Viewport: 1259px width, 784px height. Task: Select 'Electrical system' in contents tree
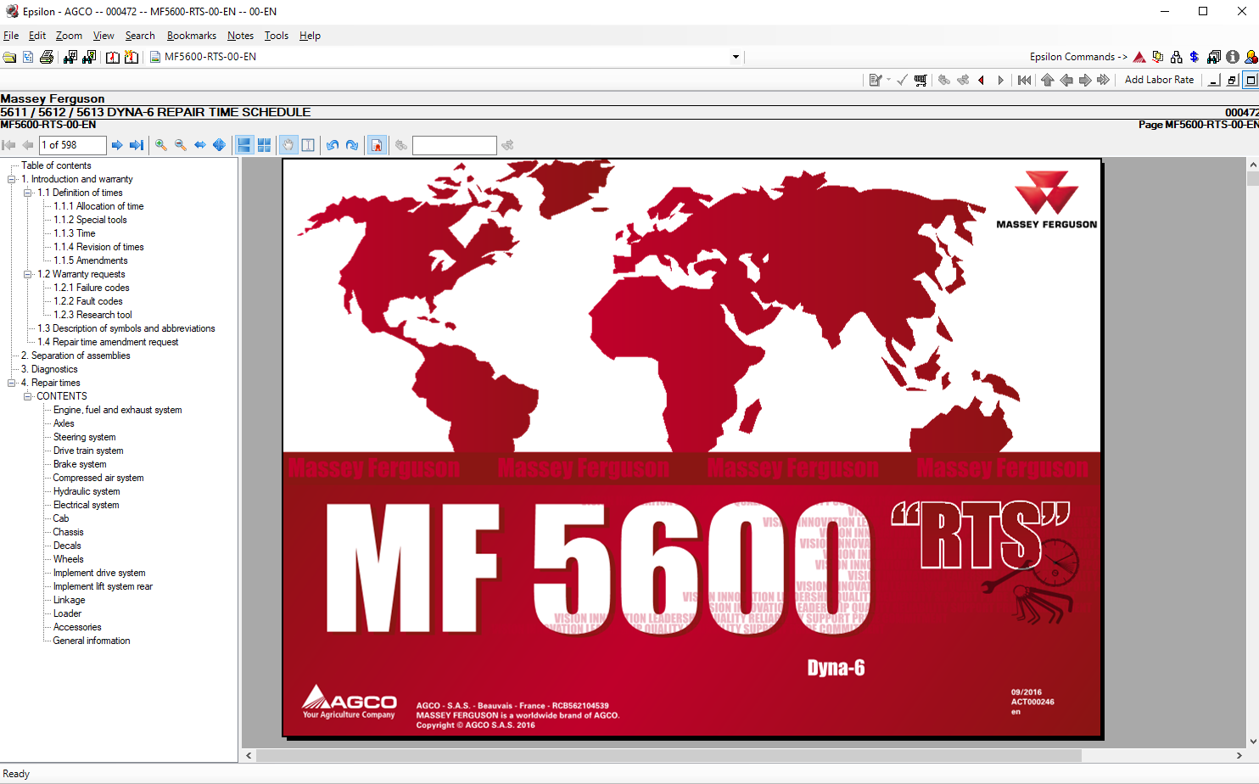(x=86, y=505)
